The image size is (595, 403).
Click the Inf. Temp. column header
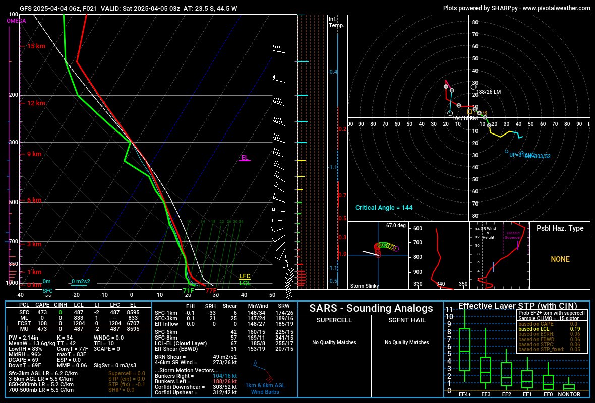tap(336, 22)
